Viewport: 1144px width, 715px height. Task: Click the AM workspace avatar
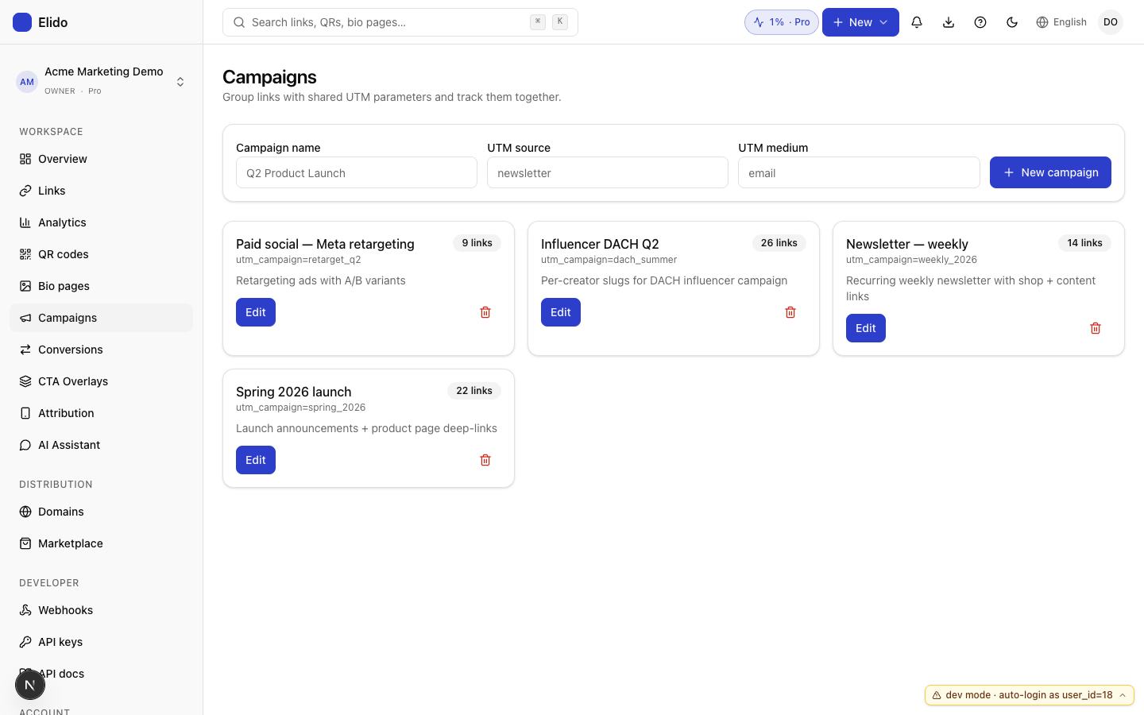click(27, 82)
